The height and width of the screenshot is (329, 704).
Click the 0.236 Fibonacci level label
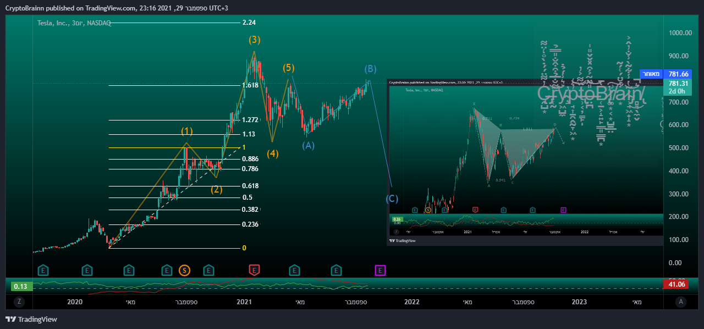[250, 224]
